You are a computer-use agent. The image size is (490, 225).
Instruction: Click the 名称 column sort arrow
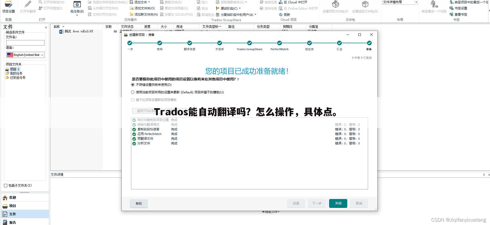pos(63,27)
